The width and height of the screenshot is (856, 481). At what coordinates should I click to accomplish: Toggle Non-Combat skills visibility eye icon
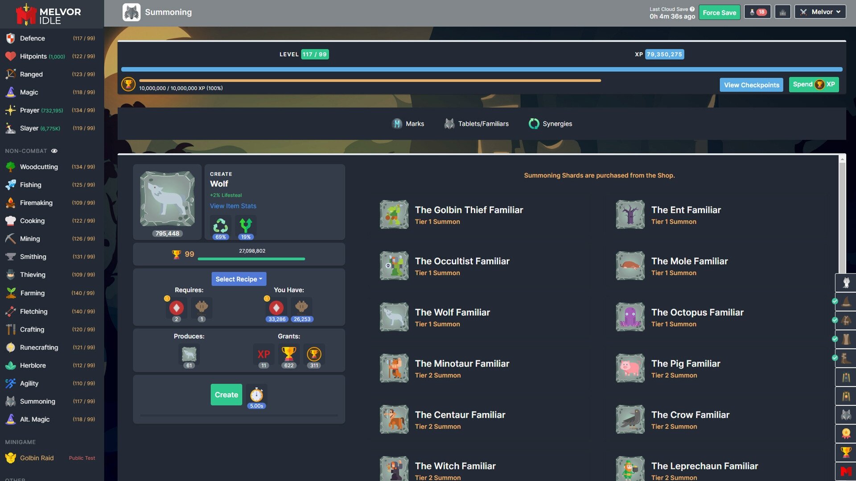pyautogui.click(x=54, y=151)
